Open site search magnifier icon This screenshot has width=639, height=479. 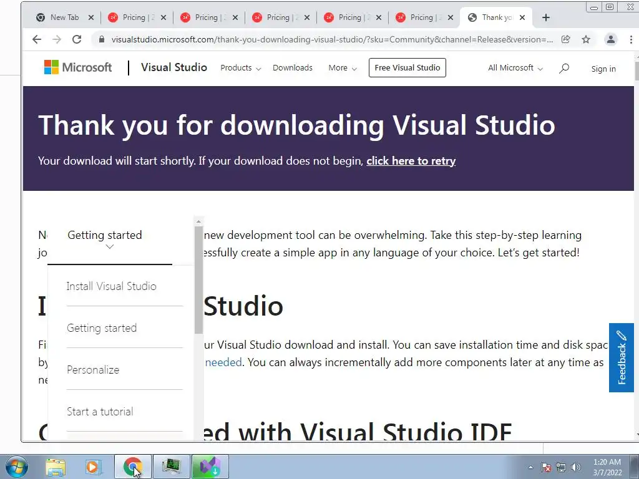[x=564, y=68]
